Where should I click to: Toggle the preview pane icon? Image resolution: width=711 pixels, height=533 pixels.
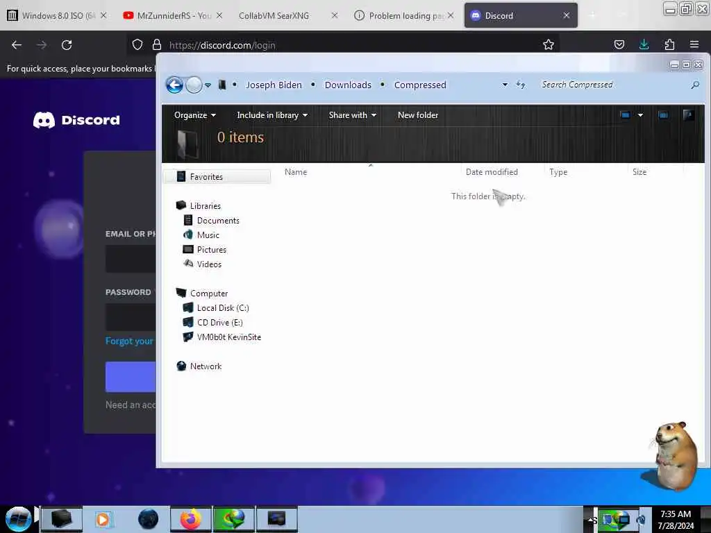coord(663,115)
